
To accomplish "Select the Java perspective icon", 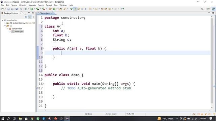I will (213, 9).
